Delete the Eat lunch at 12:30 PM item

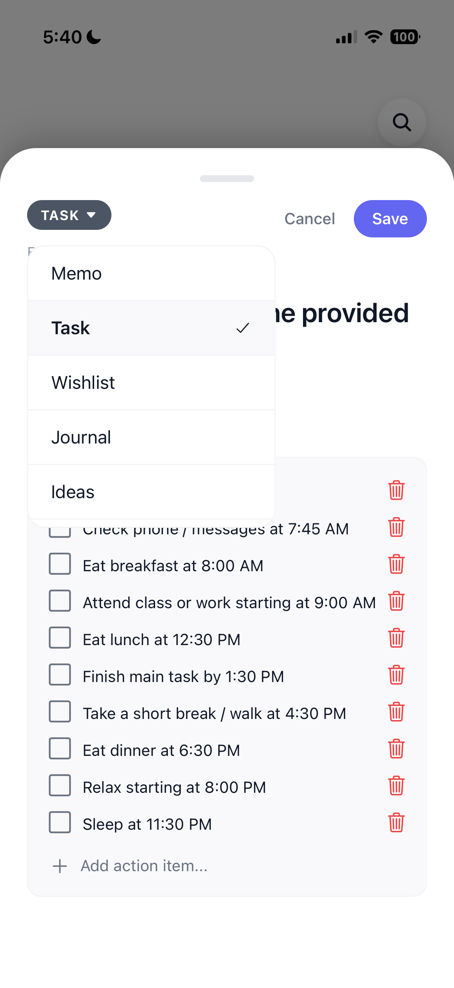396,638
